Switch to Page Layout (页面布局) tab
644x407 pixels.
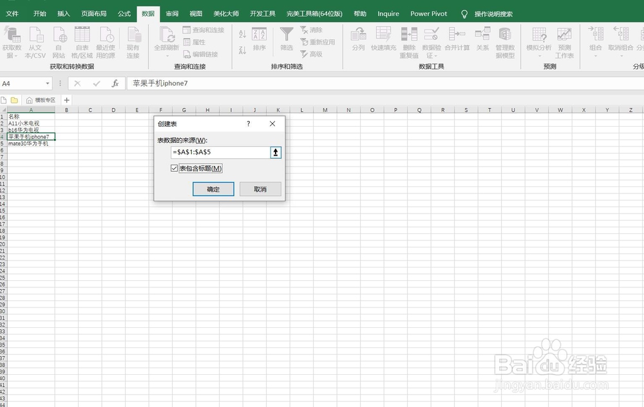(x=93, y=14)
